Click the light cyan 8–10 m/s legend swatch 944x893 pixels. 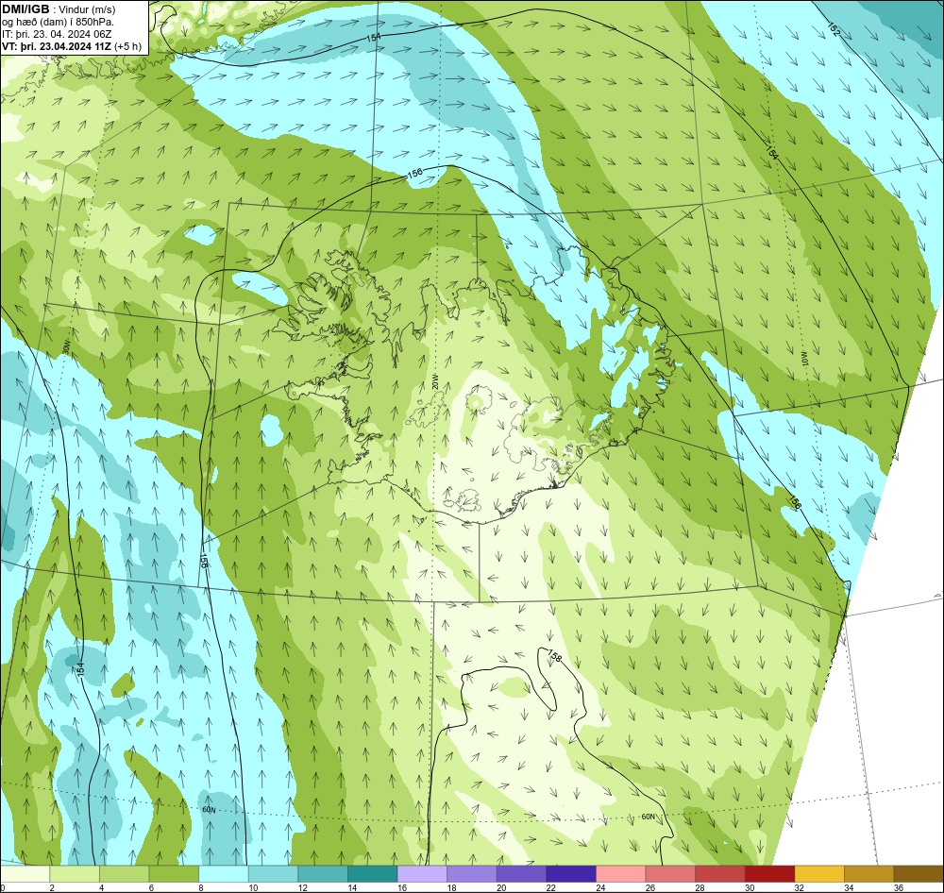click(x=224, y=874)
